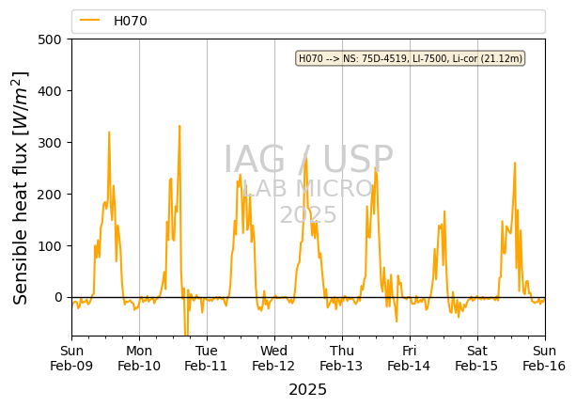Click the Sun Feb-16 date label
This screenshot has height=407, width=576.
click(544, 358)
